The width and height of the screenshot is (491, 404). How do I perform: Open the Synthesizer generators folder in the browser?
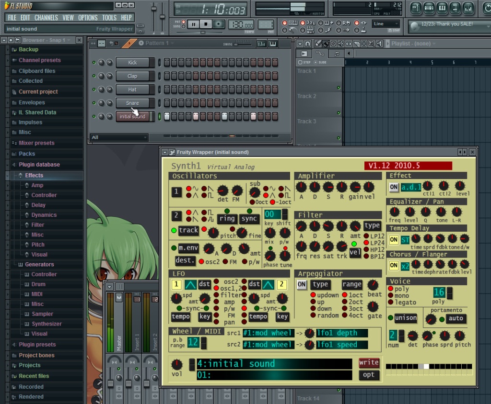pyautogui.click(x=47, y=324)
